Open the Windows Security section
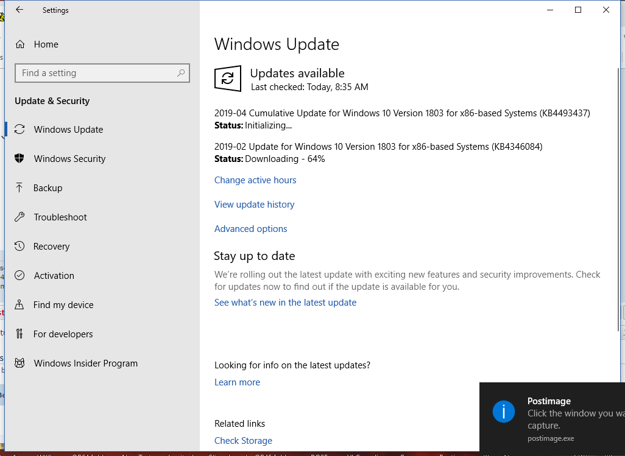 (x=102, y=158)
